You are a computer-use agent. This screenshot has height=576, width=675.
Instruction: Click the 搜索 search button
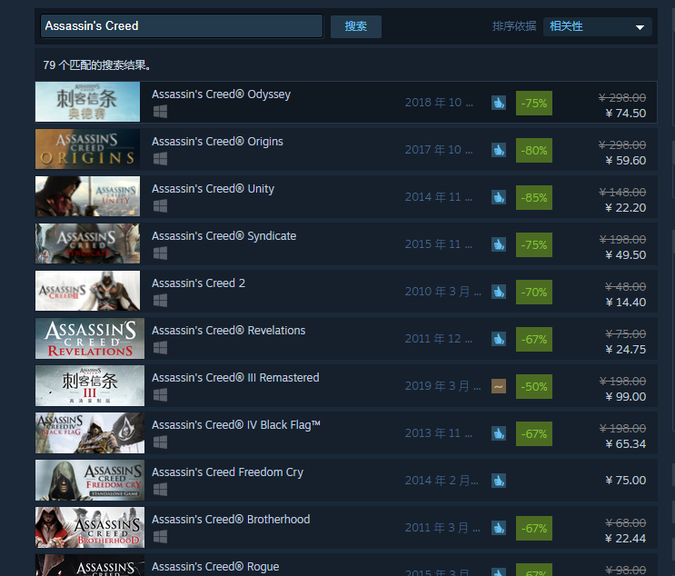pyautogui.click(x=356, y=26)
